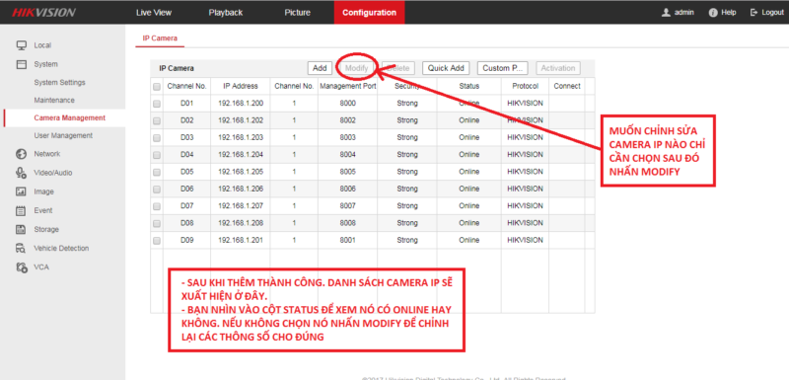The image size is (789, 380).
Task: Expand the Storage section
Action: tap(46, 230)
